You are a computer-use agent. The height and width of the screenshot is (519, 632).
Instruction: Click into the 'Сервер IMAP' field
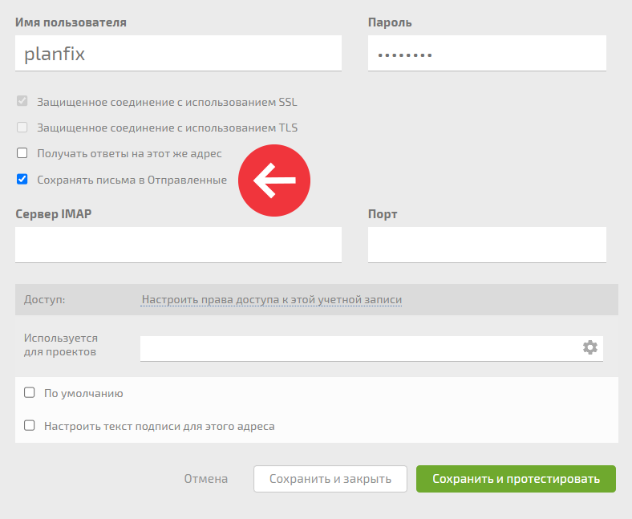tap(178, 245)
